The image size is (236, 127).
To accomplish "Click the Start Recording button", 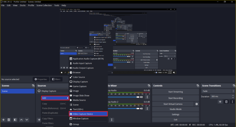I will (x=176, y=98).
